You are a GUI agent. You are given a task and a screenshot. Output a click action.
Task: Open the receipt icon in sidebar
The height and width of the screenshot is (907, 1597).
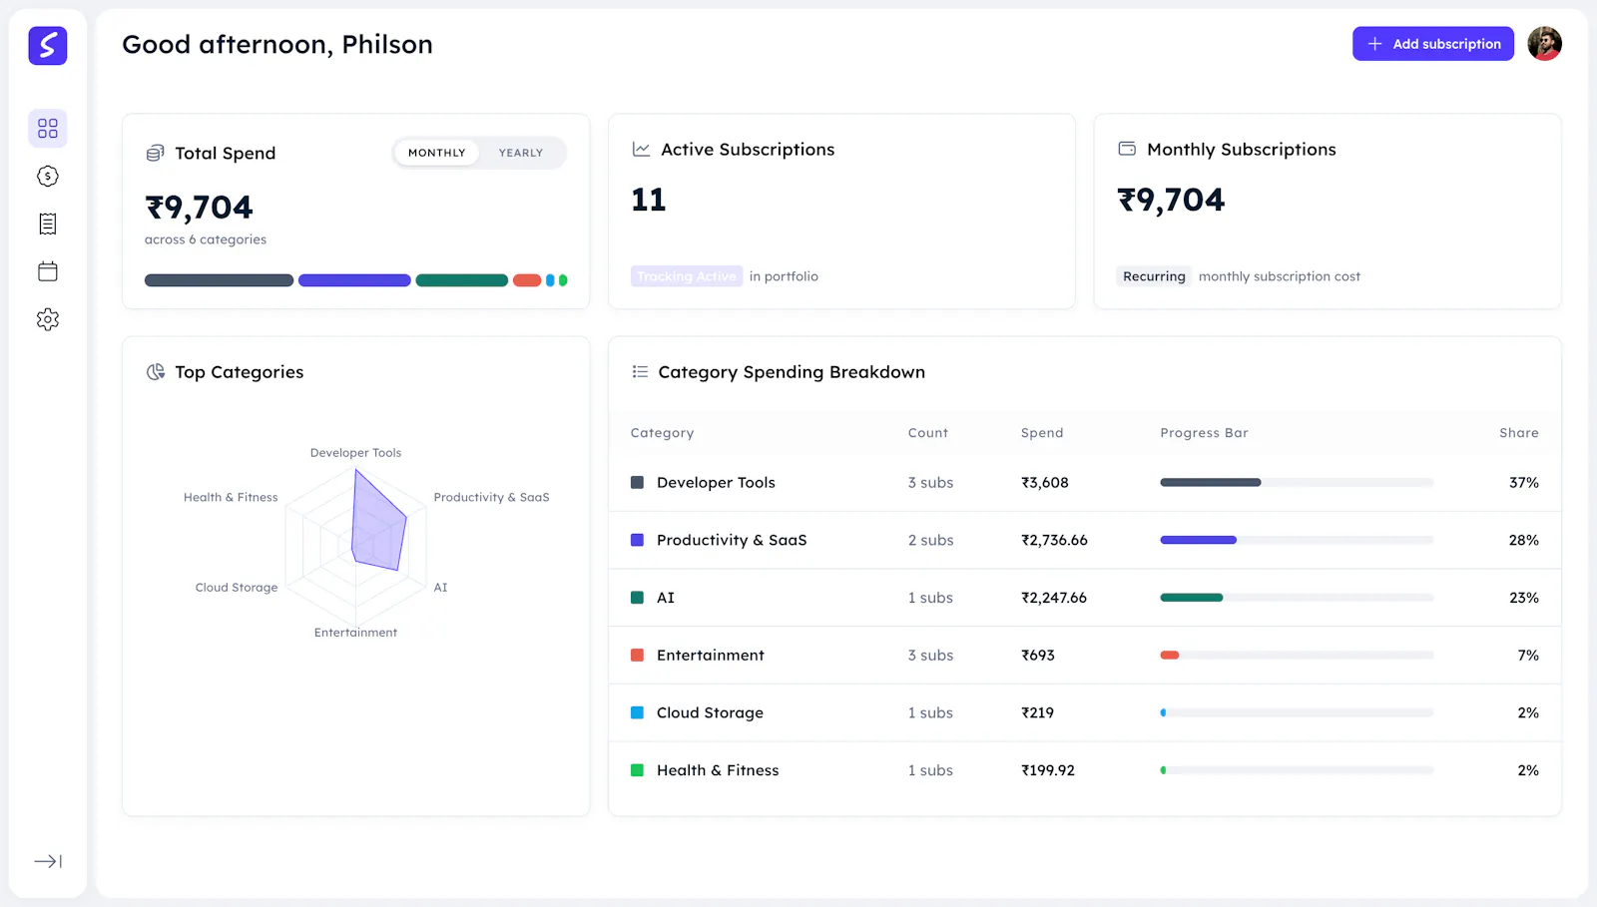pos(48,224)
